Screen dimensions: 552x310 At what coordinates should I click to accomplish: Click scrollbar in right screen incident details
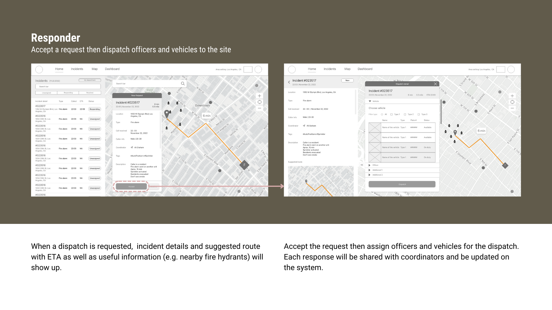(356, 102)
